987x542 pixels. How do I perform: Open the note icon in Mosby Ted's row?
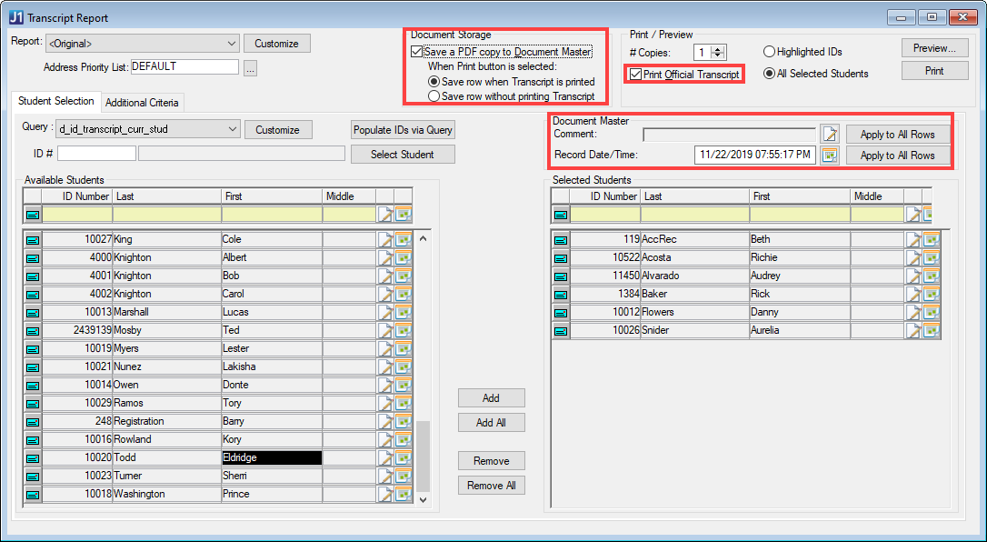point(384,330)
